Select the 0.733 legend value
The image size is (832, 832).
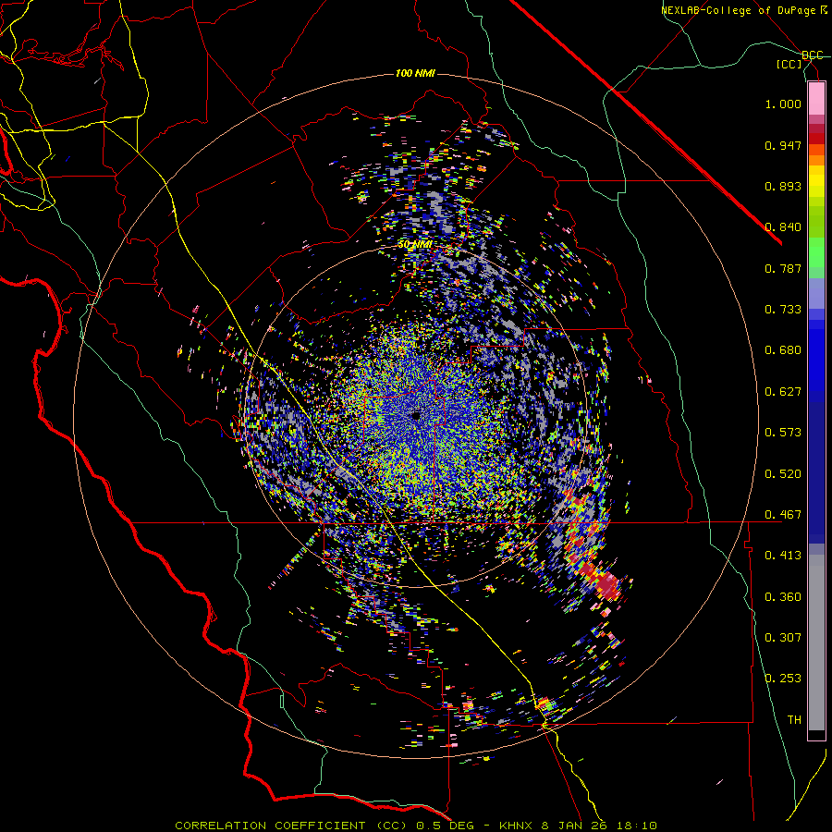(x=783, y=310)
